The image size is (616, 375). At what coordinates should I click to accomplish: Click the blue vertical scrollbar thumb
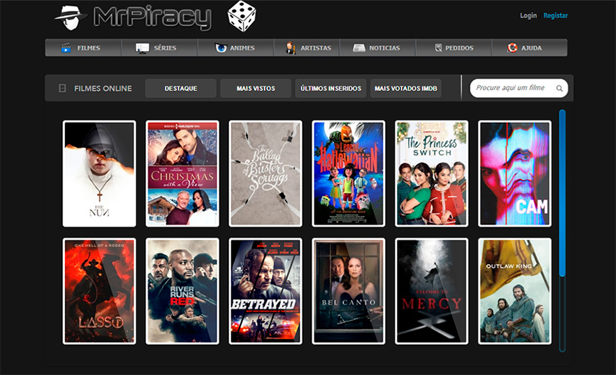click(562, 193)
